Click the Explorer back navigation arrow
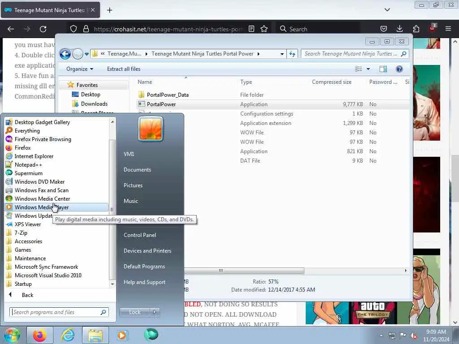Viewport: 459px width, 344px height. tap(65, 54)
